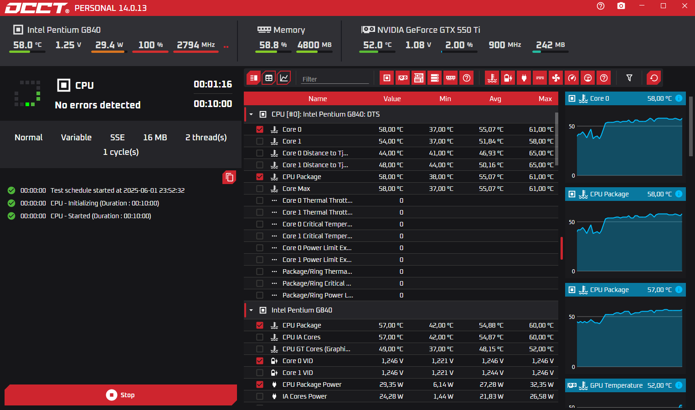Screen dimensions: 695x410
Task: Click into the Filter input field
Action: pos(335,79)
